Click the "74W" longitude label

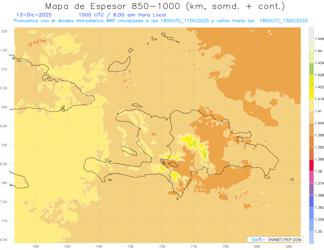click(99, 246)
